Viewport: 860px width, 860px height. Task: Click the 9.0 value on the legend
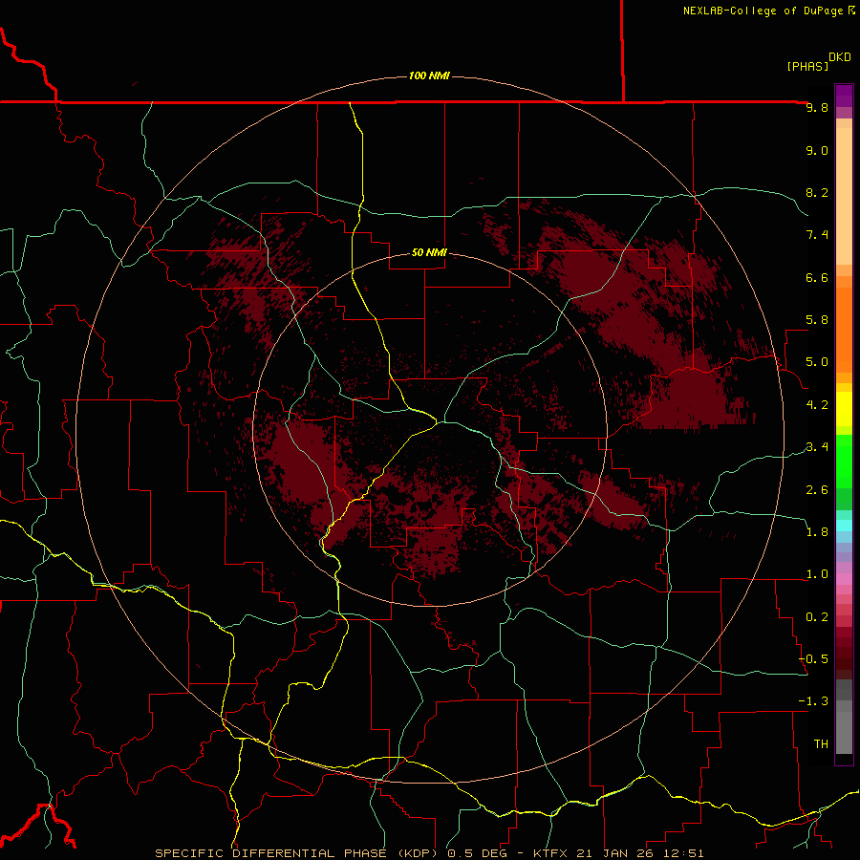click(817, 151)
